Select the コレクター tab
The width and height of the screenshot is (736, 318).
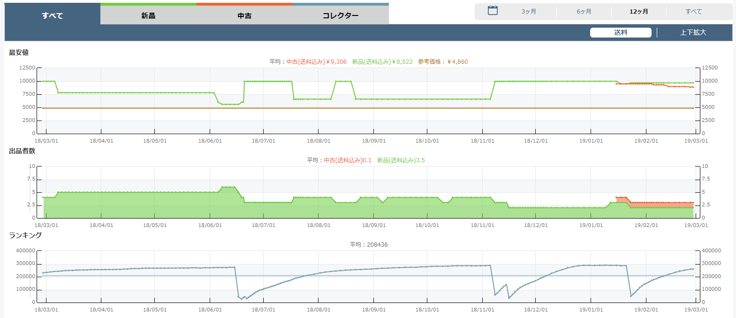tap(341, 15)
